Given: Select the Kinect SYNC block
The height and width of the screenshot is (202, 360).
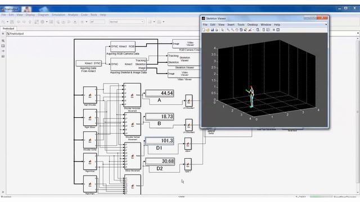Looking at the screenshot, I should click(89, 63).
